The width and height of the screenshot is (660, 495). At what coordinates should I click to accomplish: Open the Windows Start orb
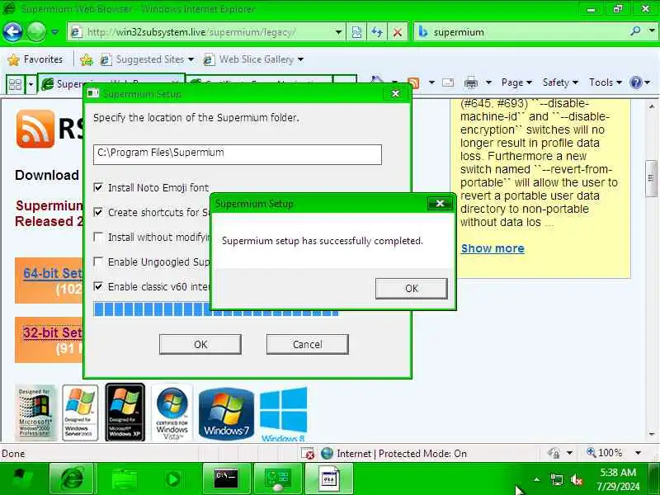tap(21, 478)
